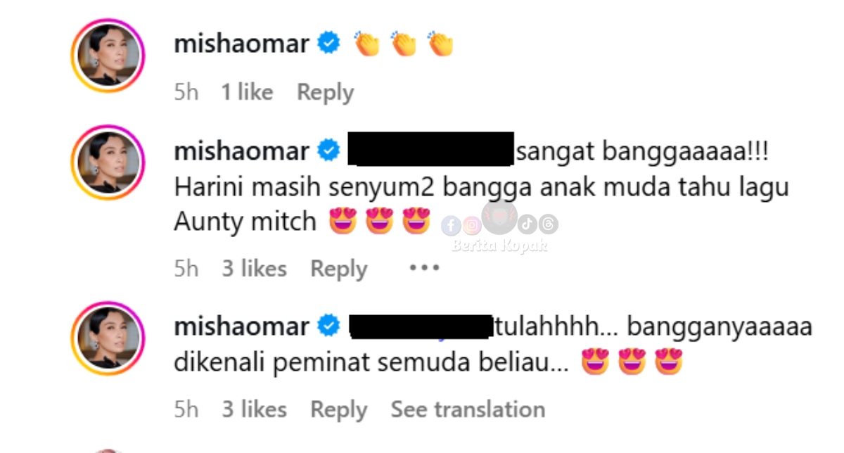The image size is (844, 453).
Task: Click TikTok icon in Berita Kopak watermark
Action: coord(528,224)
